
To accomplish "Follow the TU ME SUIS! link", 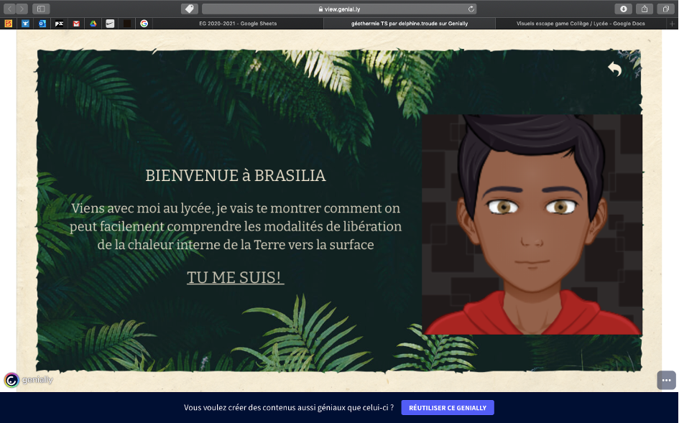I will click(x=236, y=277).
